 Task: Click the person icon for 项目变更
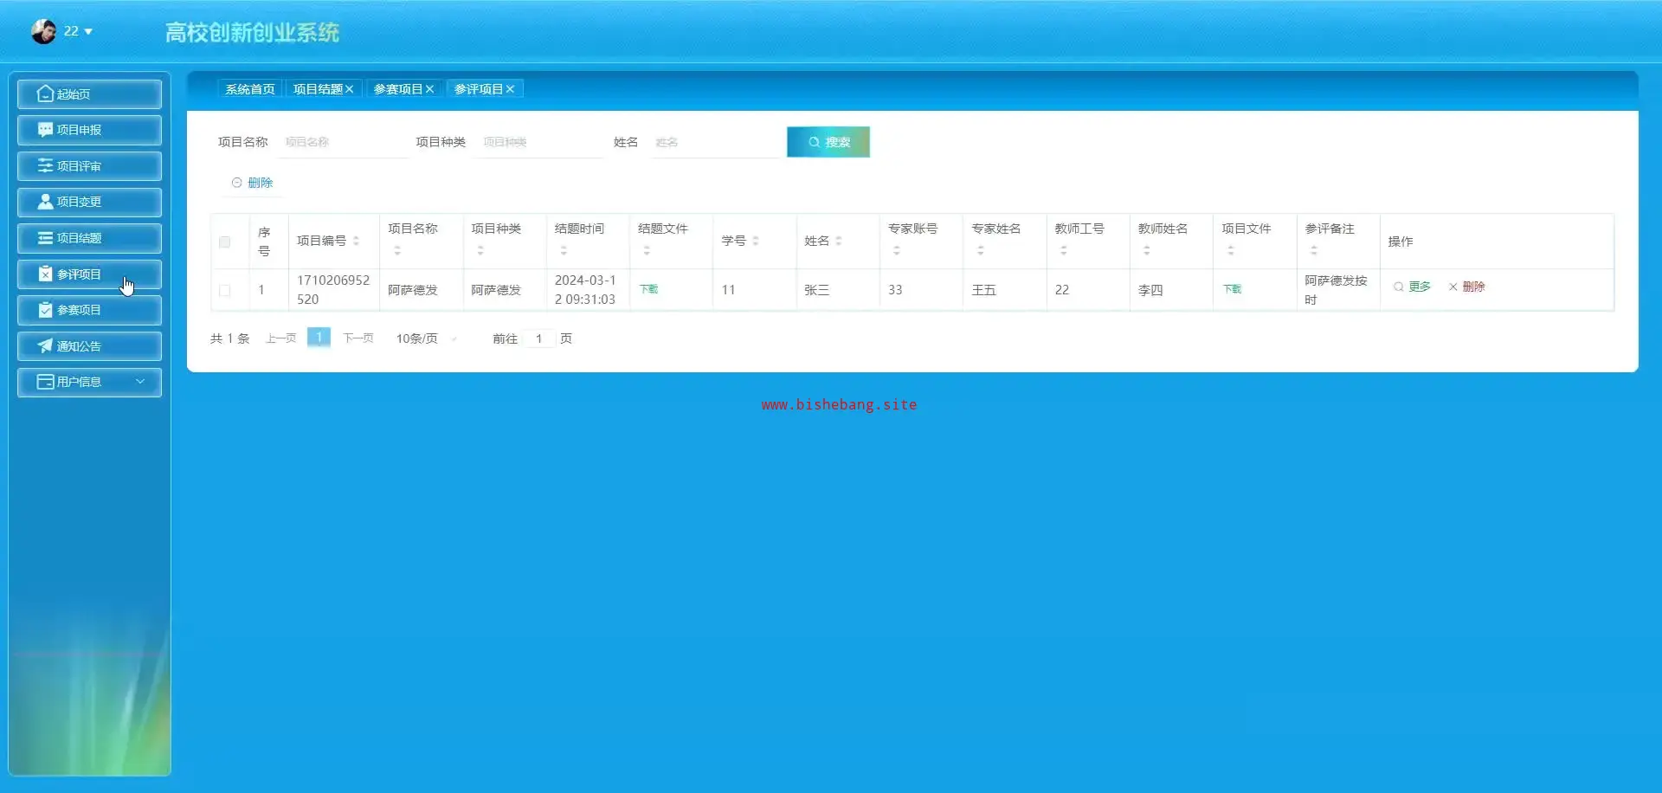45,202
